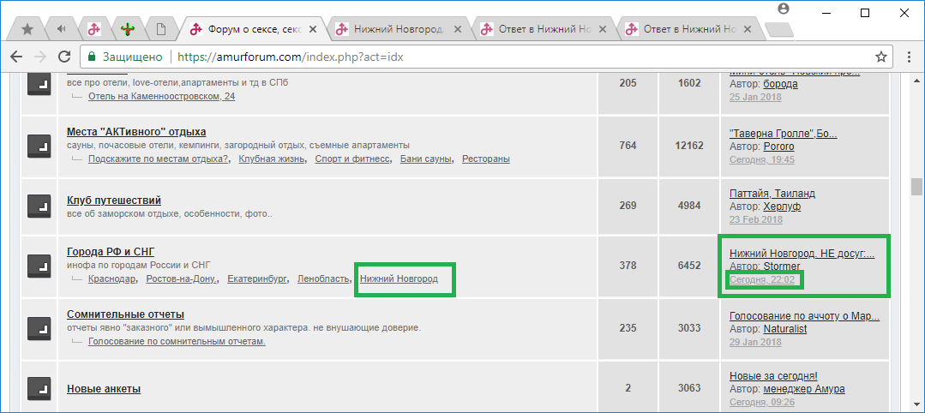Open the Места "АКТивного" отдыха forum
The width and height of the screenshot is (925, 413).
(x=136, y=132)
